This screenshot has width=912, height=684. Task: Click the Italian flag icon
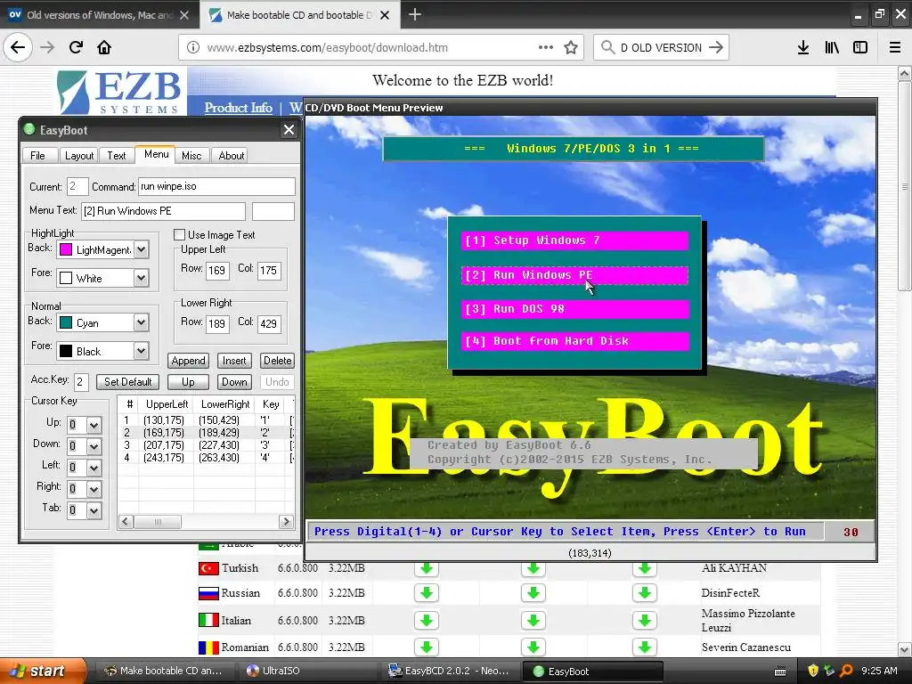tap(208, 620)
